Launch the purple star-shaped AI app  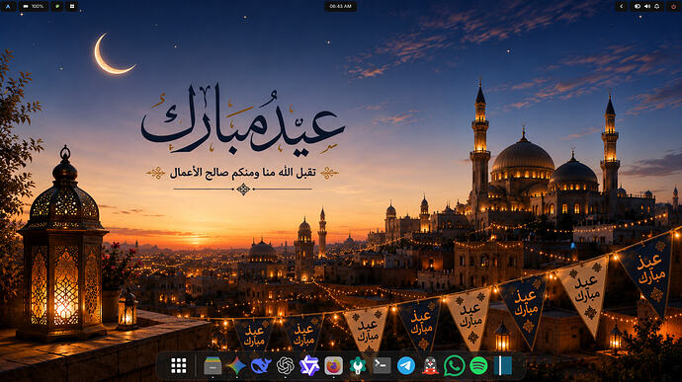point(309,366)
